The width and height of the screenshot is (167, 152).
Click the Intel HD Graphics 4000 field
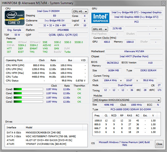136,17
